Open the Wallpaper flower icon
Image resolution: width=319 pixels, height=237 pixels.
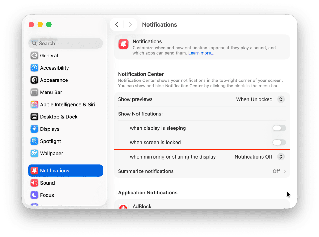point(34,154)
